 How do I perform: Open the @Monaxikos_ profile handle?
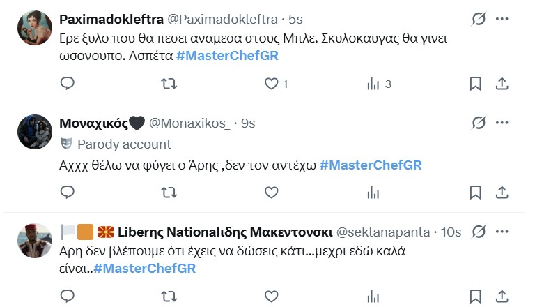pos(189,123)
